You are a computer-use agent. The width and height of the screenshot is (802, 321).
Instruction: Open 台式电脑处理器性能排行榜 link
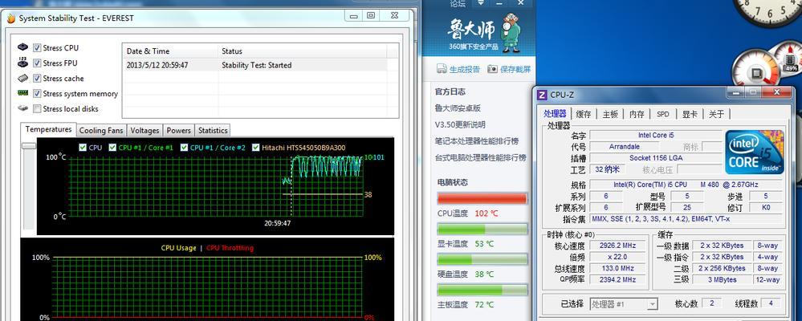pos(481,157)
